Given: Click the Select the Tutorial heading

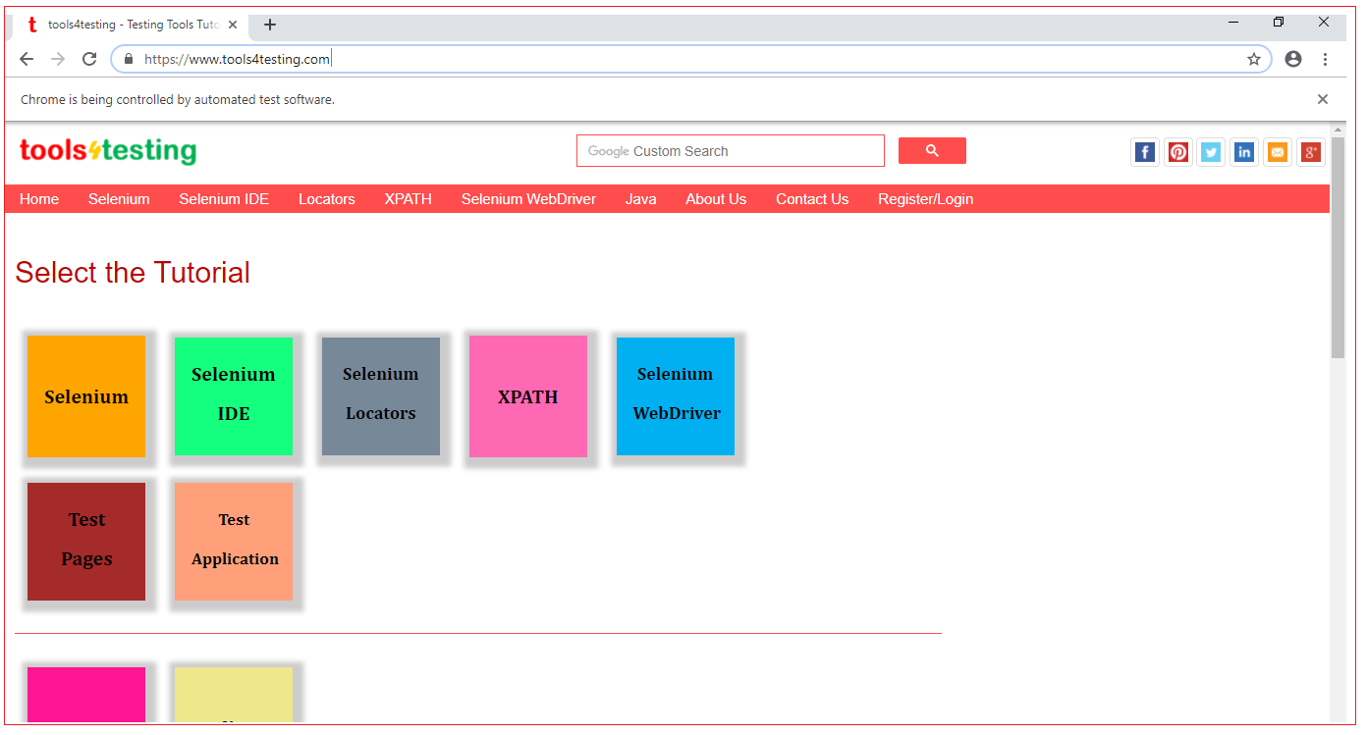Looking at the screenshot, I should coord(133,273).
